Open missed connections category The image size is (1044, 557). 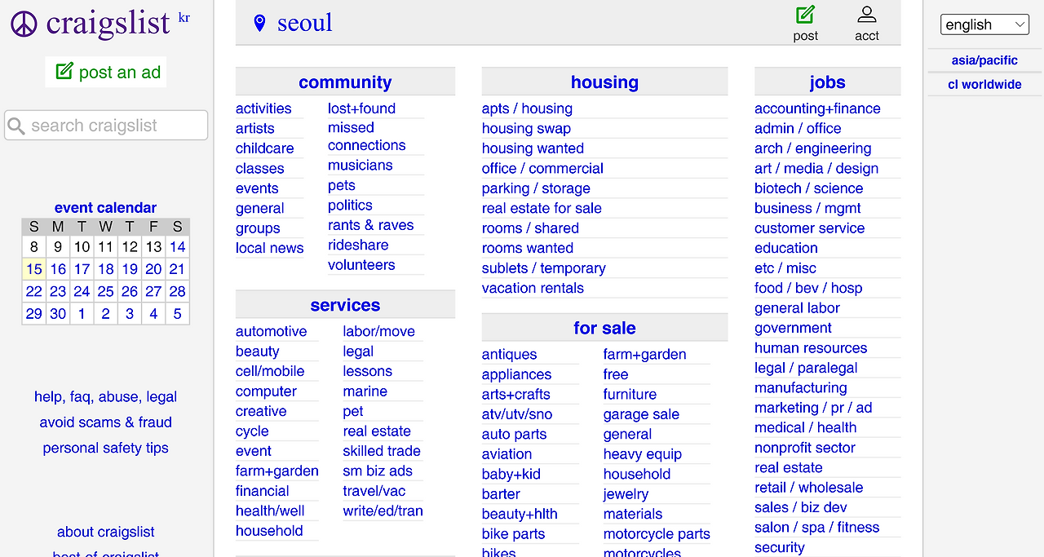click(x=366, y=136)
